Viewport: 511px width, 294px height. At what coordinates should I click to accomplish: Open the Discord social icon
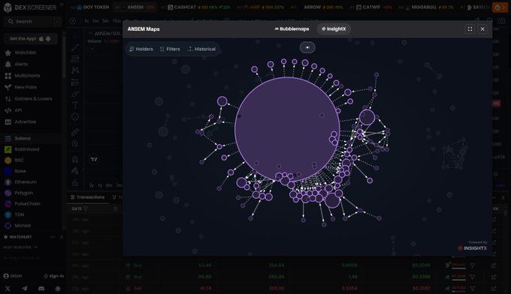click(x=41, y=289)
